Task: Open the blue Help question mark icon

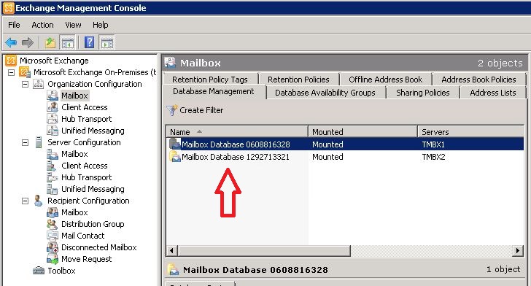Action: point(90,43)
